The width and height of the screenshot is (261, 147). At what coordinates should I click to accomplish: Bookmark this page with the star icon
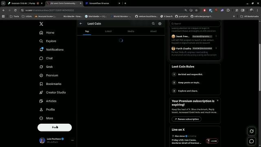[197, 10]
